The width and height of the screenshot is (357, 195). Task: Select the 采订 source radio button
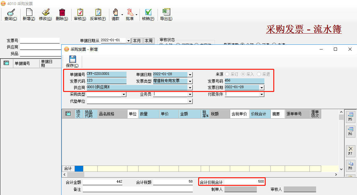tap(227, 74)
